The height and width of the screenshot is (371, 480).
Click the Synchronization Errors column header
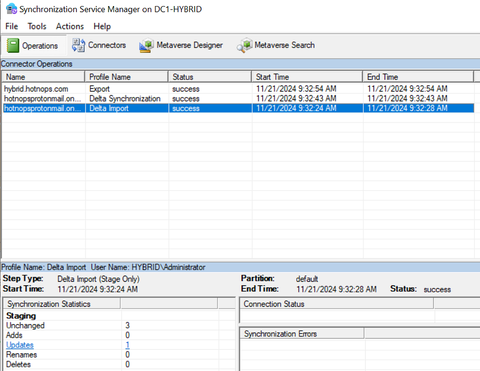coord(302,334)
